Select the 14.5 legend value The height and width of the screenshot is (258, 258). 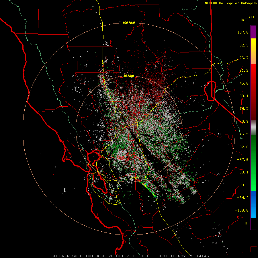tap(244, 109)
